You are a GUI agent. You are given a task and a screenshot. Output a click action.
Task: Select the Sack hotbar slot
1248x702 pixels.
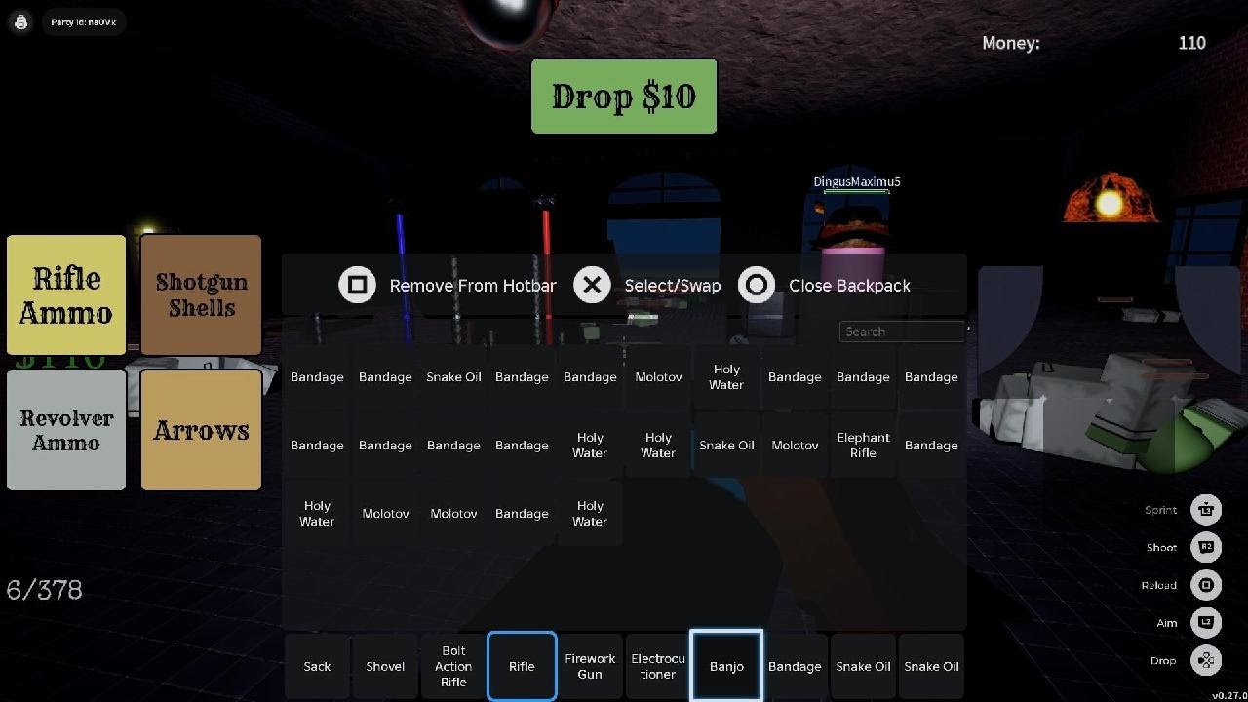click(317, 666)
